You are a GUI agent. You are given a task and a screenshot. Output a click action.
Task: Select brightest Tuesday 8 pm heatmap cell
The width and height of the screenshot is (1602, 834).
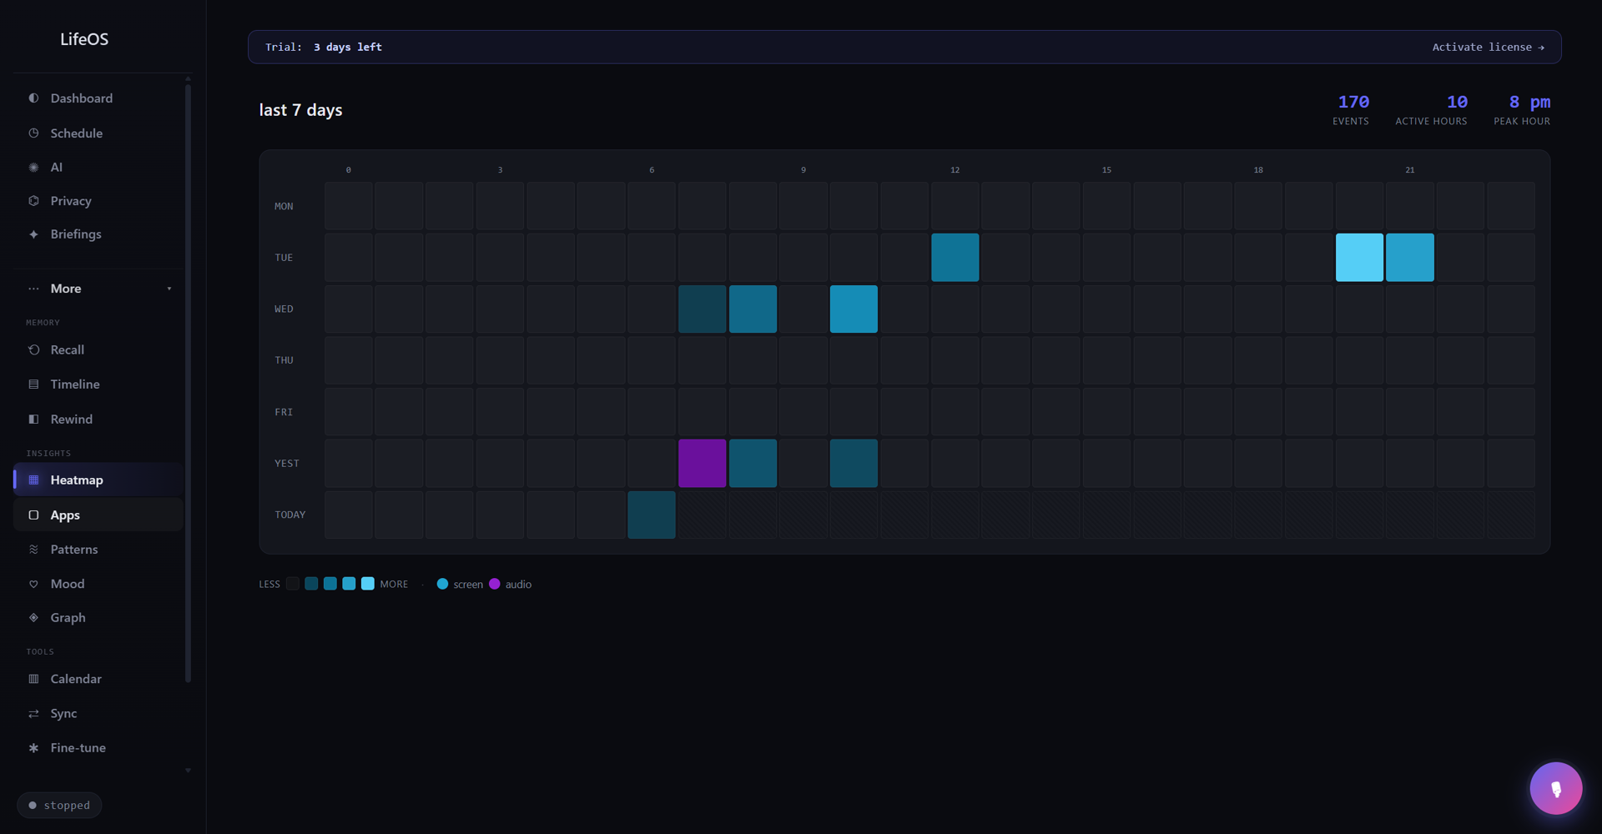(1359, 258)
